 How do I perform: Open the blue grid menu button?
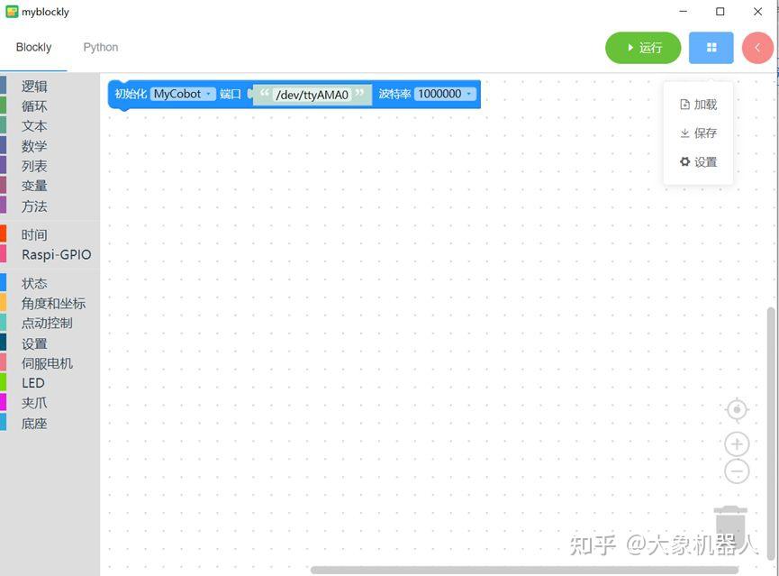pos(711,47)
